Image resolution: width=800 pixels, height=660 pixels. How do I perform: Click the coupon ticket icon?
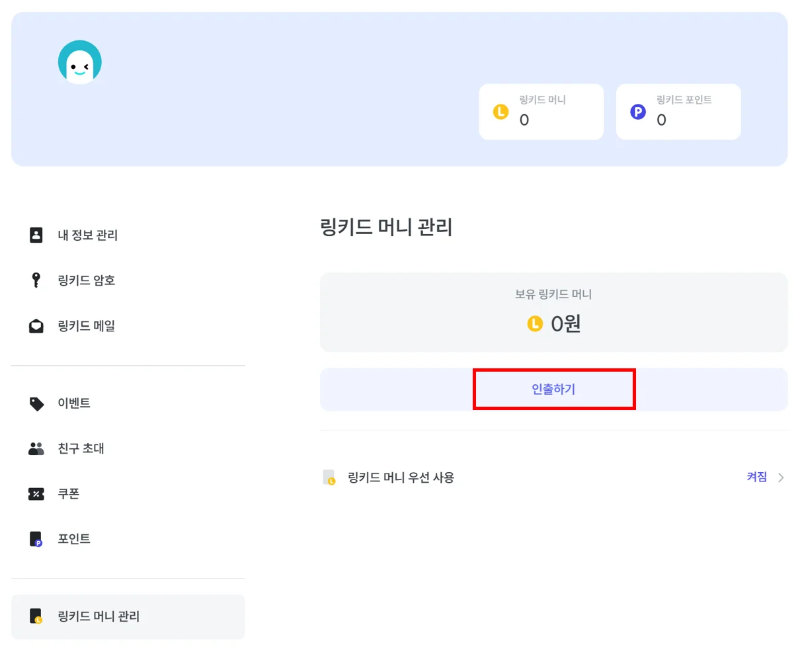click(x=36, y=494)
